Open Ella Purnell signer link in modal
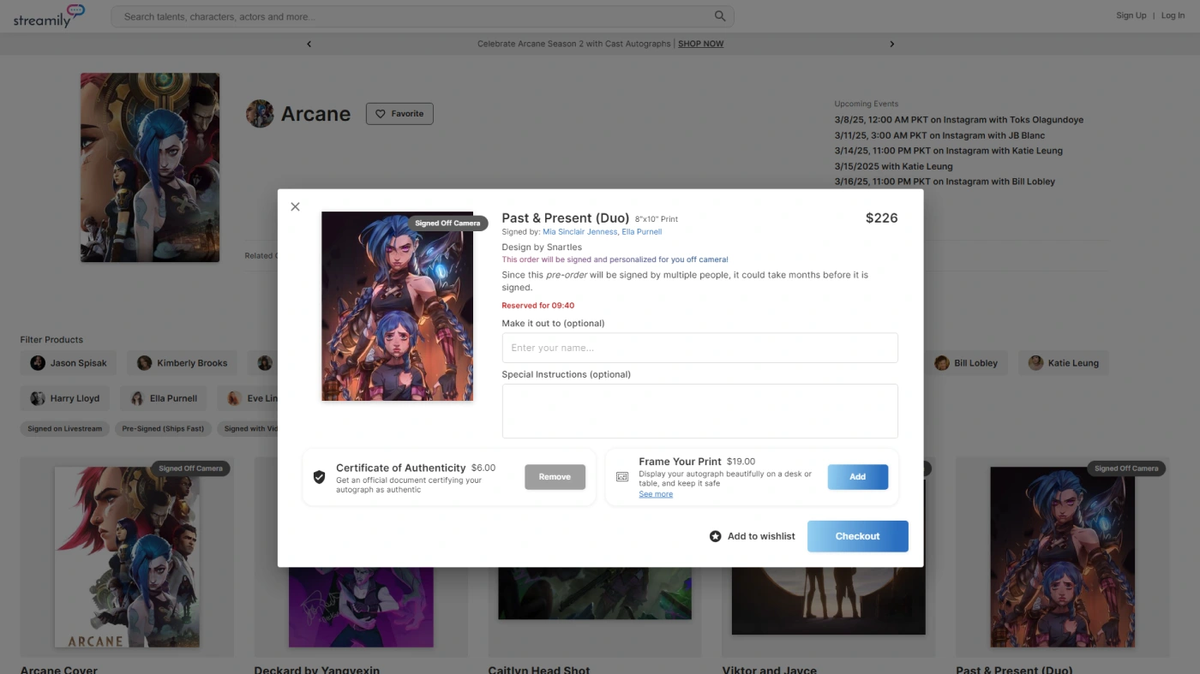1200x674 pixels. pos(642,232)
